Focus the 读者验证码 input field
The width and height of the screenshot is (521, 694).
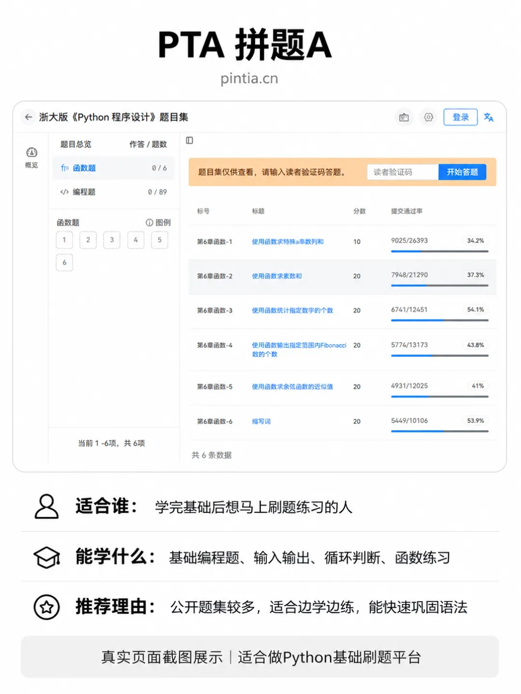(403, 172)
